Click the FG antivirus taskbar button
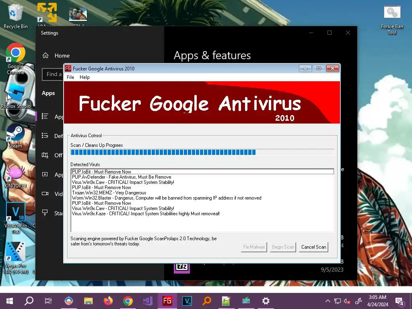 [167, 301]
